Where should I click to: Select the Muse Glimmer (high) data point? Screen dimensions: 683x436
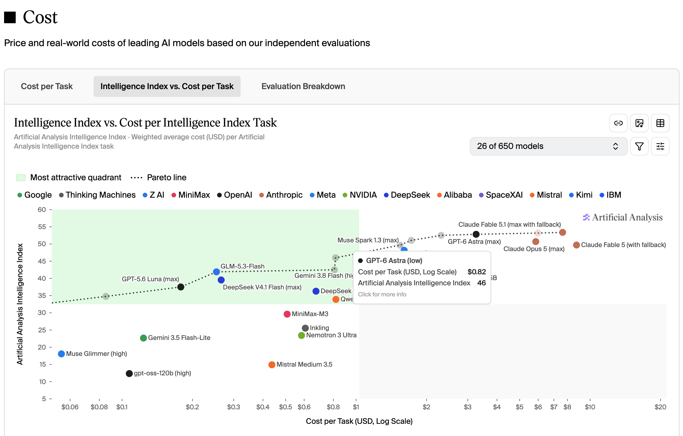point(61,354)
